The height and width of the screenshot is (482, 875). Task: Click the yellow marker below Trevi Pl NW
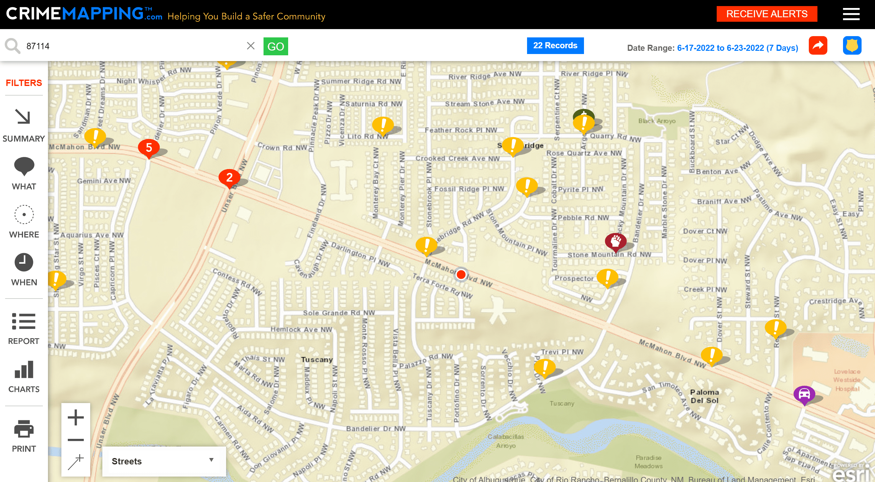(545, 368)
